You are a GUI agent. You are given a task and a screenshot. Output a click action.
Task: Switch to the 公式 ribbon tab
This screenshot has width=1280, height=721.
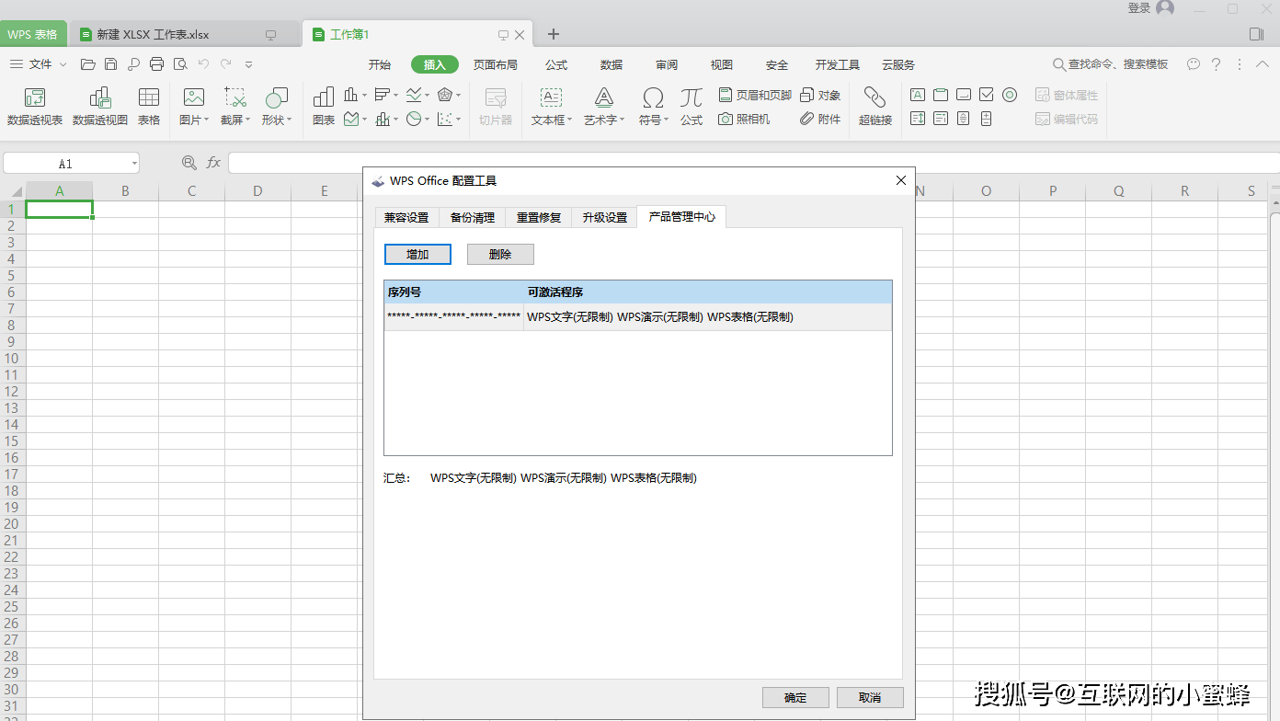click(555, 64)
